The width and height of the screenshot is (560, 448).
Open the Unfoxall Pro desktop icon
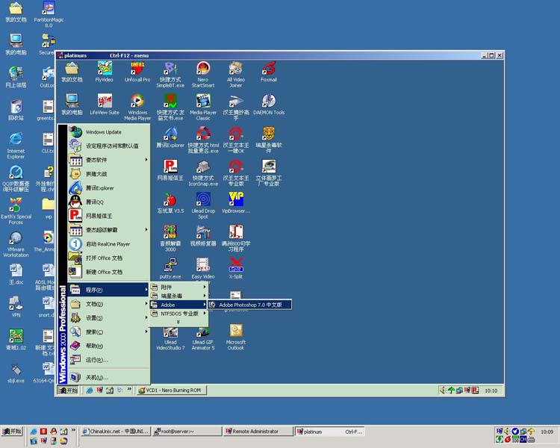point(137,69)
